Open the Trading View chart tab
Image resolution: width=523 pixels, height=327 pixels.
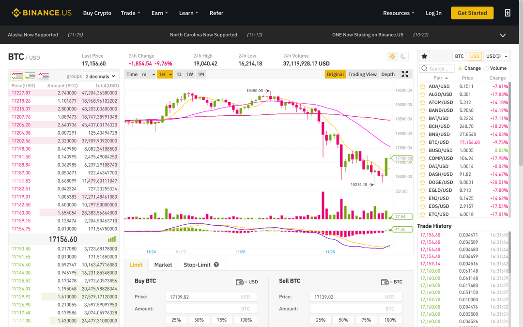click(362, 74)
